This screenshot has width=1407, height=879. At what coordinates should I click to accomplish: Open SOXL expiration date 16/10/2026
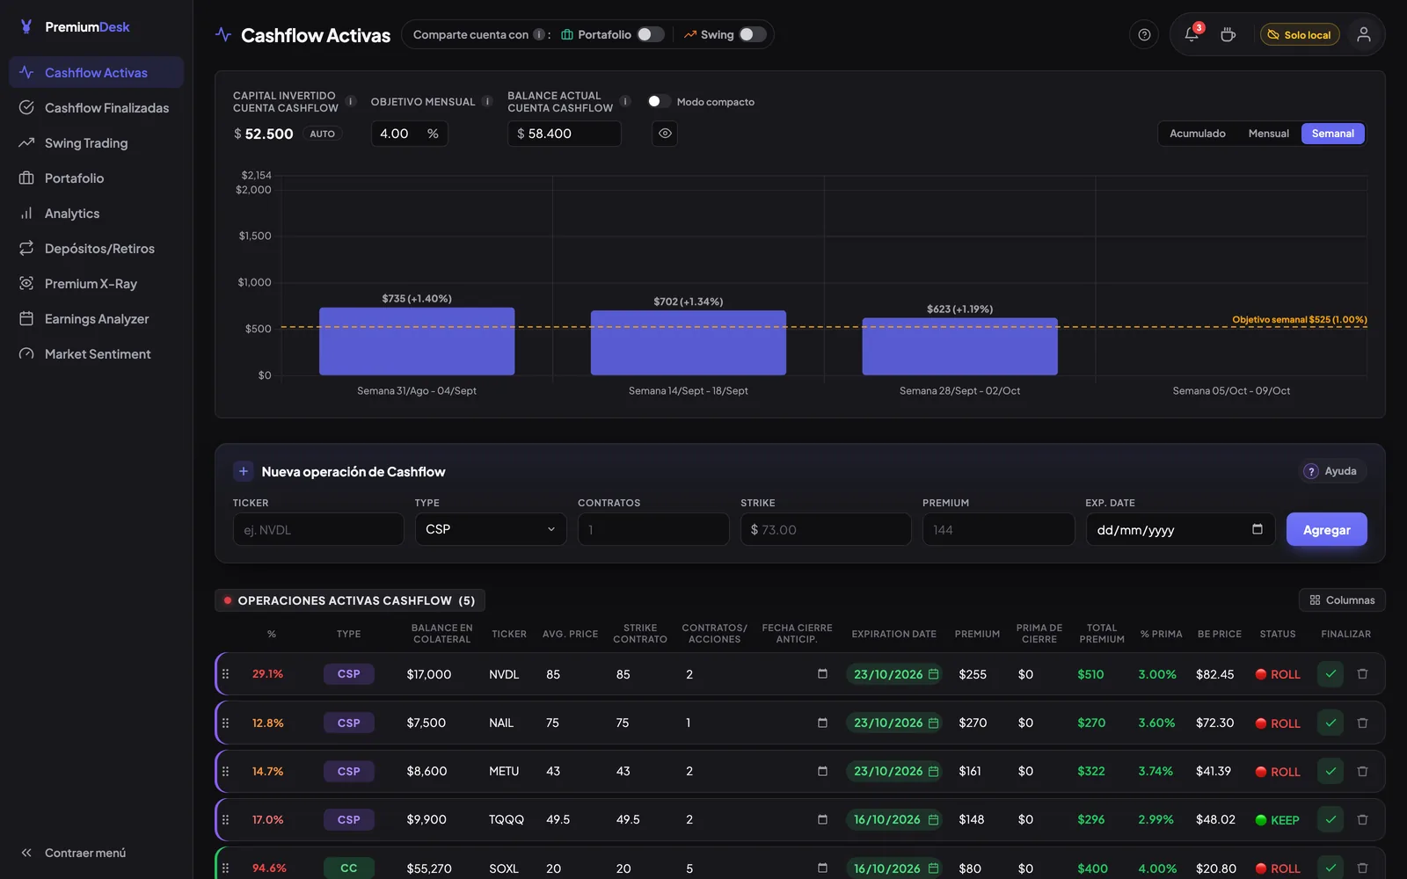pyautogui.click(x=895, y=868)
